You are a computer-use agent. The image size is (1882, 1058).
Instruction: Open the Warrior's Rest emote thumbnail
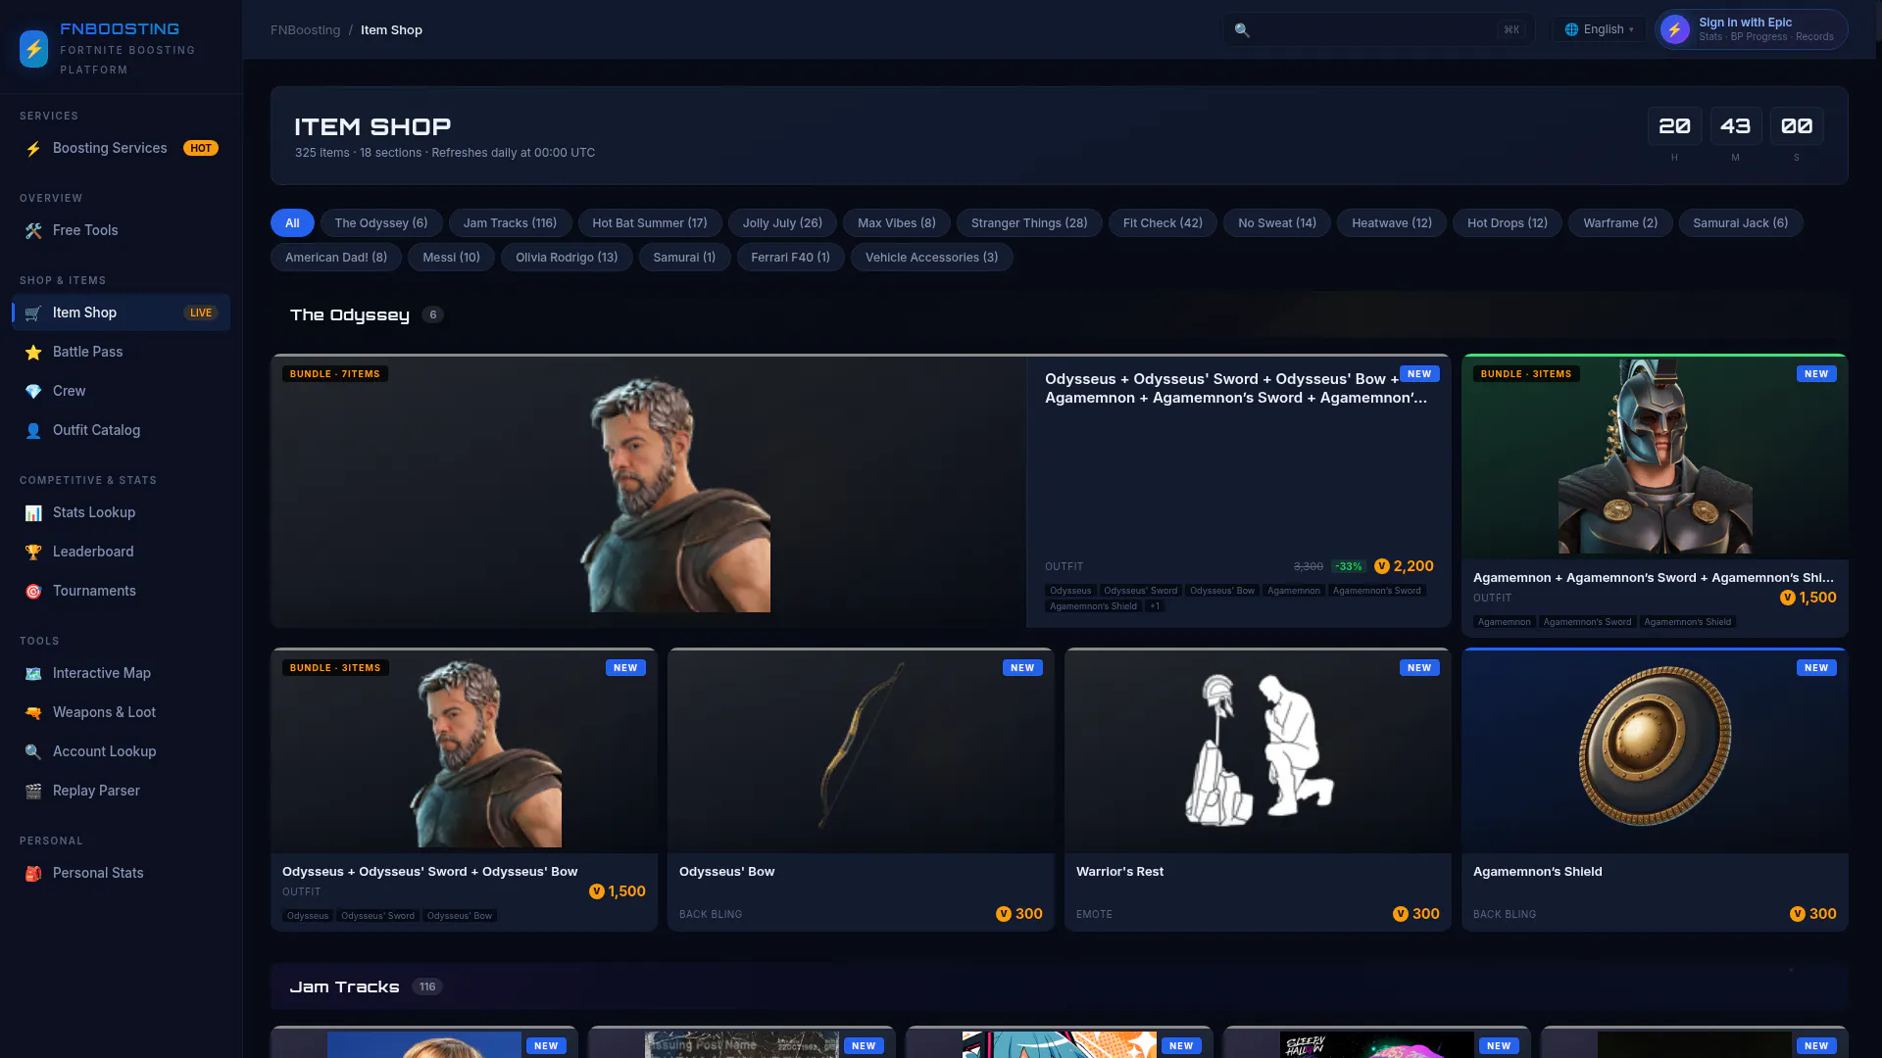[x=1258, y=751]
